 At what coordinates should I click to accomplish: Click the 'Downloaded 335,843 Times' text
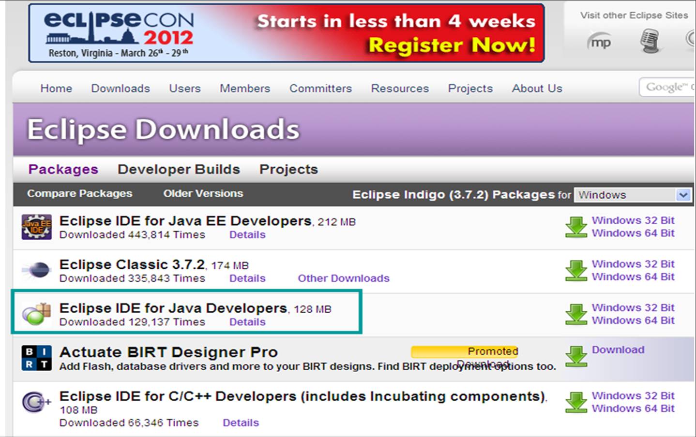(132, 278)
